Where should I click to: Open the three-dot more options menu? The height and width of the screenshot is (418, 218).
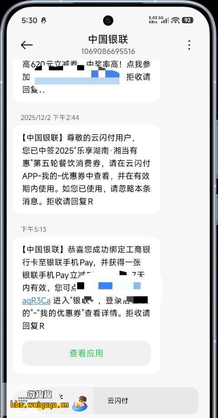tap(189, 45)
